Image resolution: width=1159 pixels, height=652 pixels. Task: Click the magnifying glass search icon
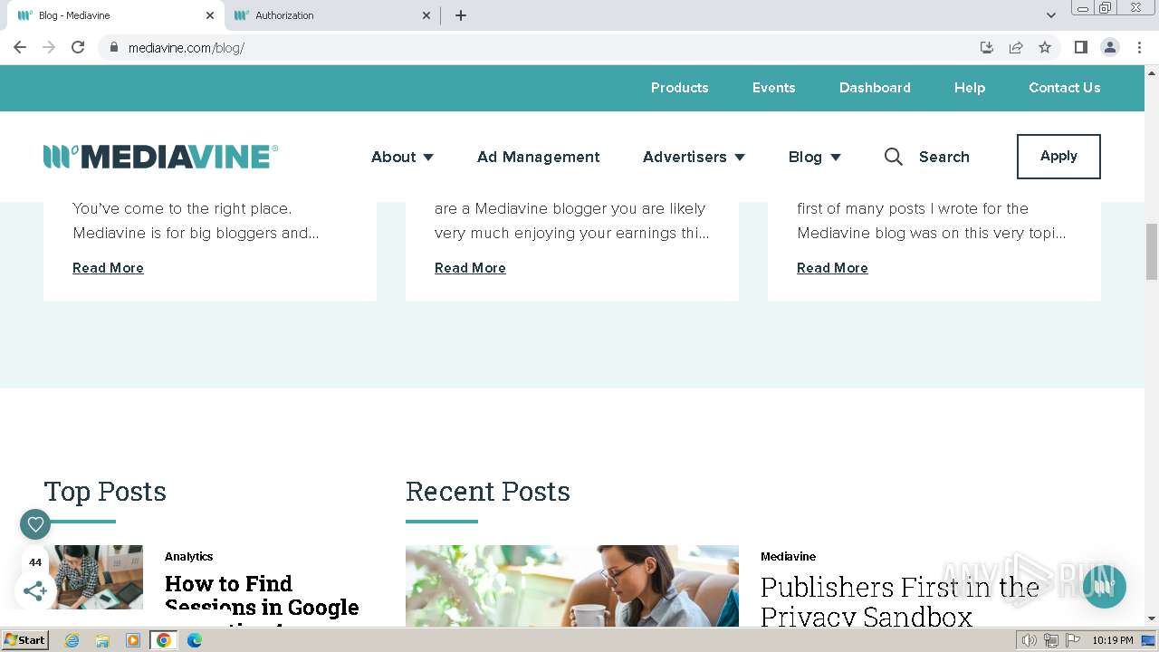893,157
